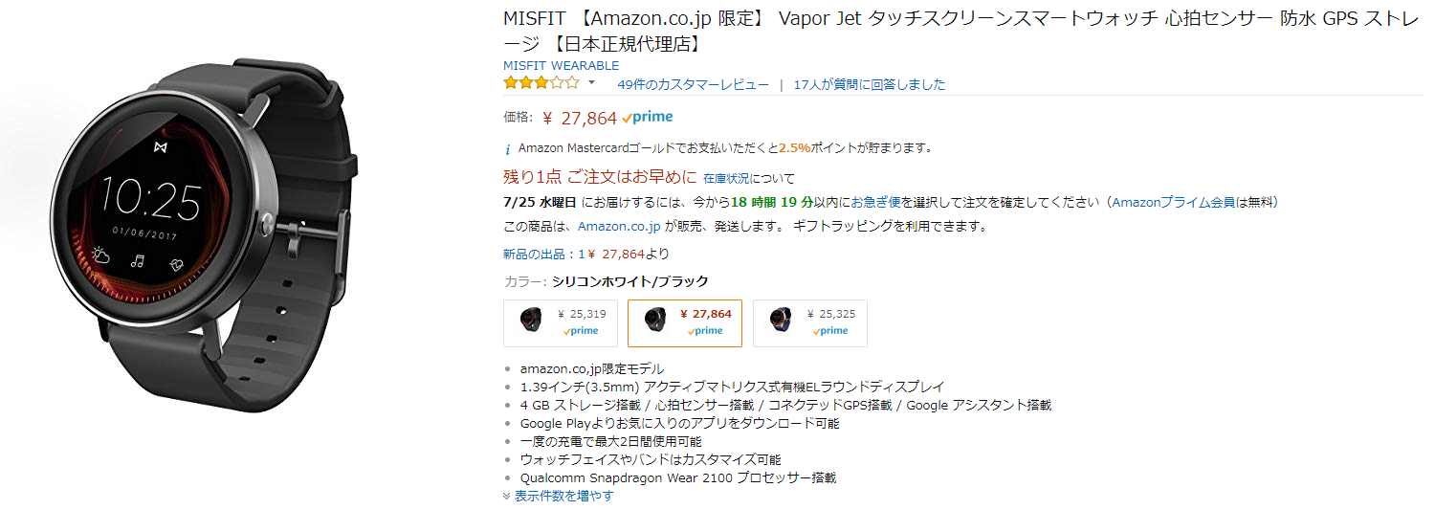Click the info icon before Amazon Mastercard note

tap(508, 149)
